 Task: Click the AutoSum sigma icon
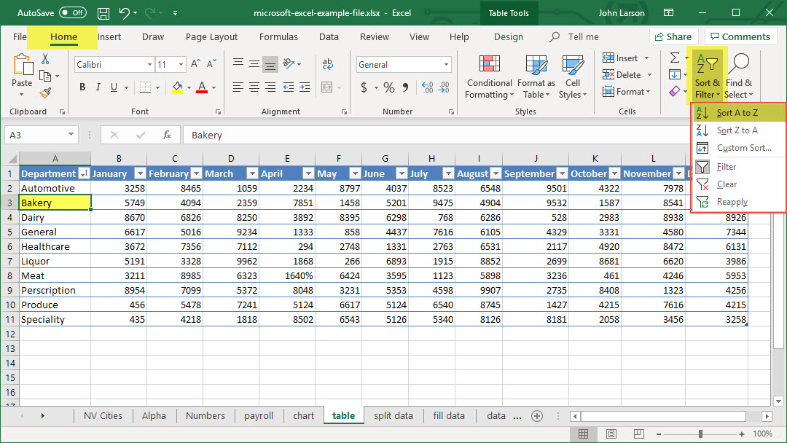(x=675, y=58)
